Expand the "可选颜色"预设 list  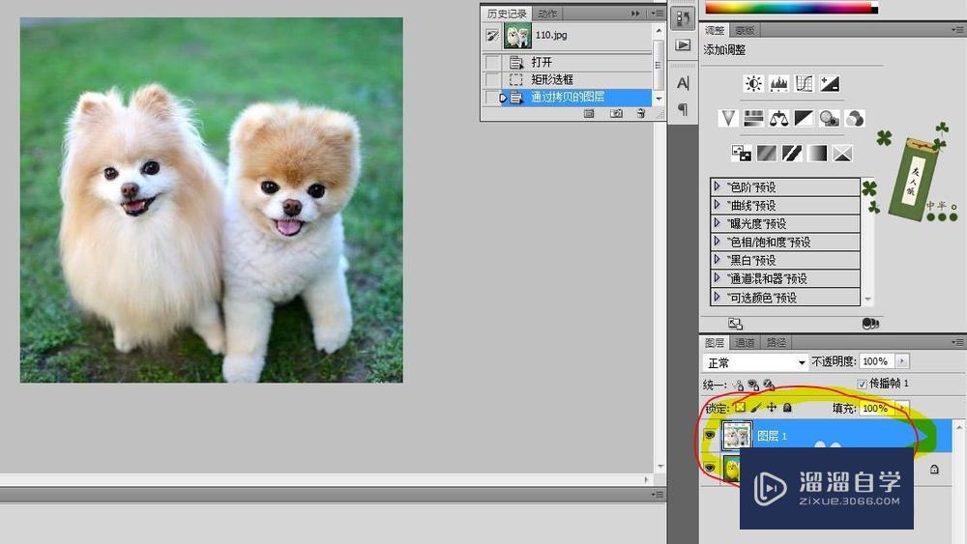click(717, 297)
